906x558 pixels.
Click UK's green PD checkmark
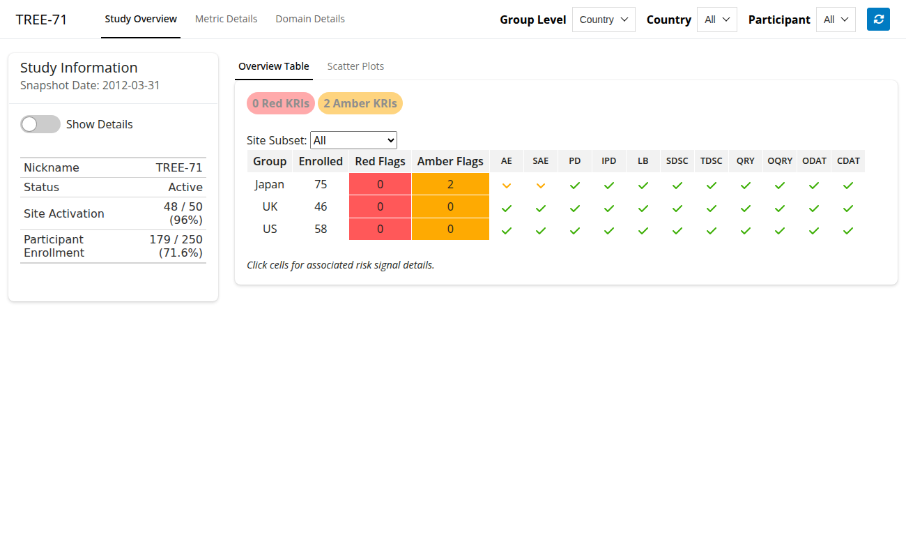coord(575,208)
